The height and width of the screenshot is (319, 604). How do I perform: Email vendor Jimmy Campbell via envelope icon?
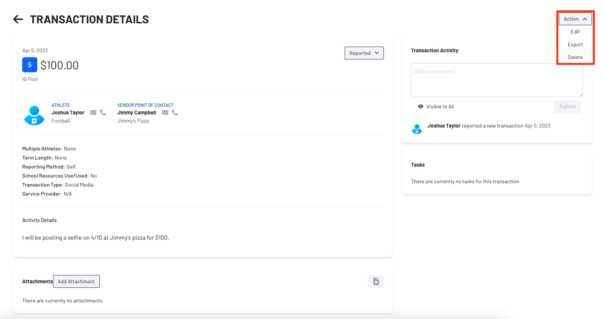click(165, 112)
